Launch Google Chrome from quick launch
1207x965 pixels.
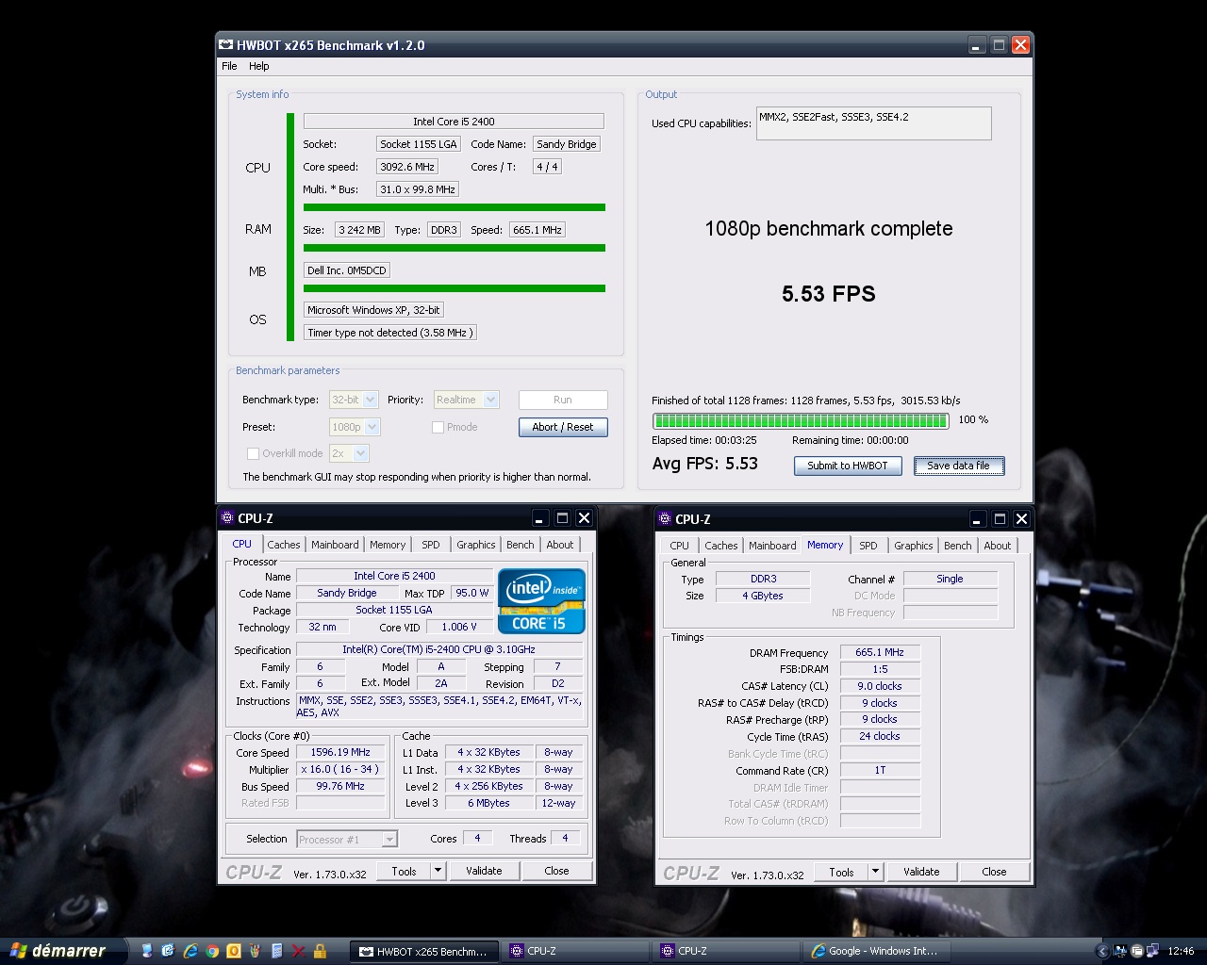click(212, 951)
